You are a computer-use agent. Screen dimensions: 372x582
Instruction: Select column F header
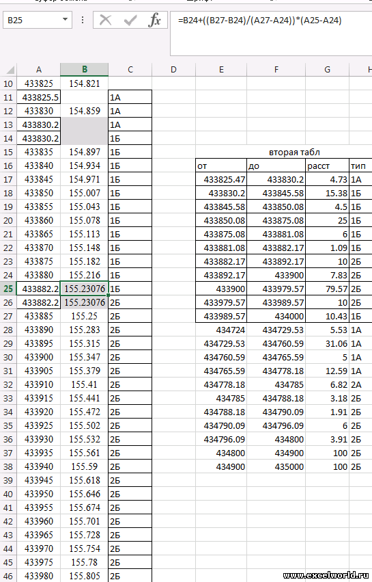[x=276, y=69]
